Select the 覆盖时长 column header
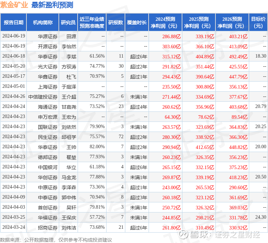This screenshot has height=243, width=268. point(137,23)
